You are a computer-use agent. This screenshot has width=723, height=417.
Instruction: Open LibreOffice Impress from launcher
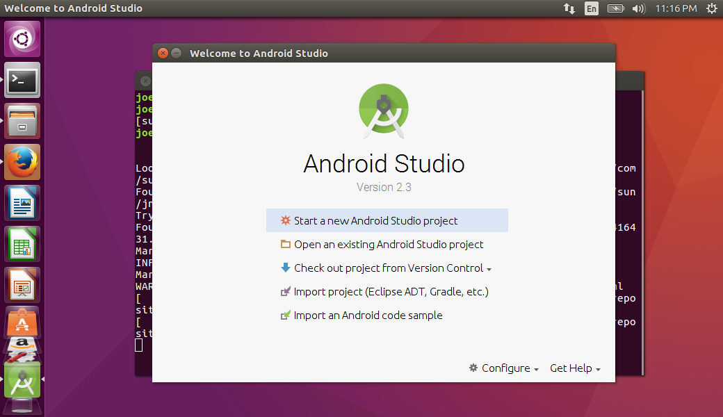[22, 285]
